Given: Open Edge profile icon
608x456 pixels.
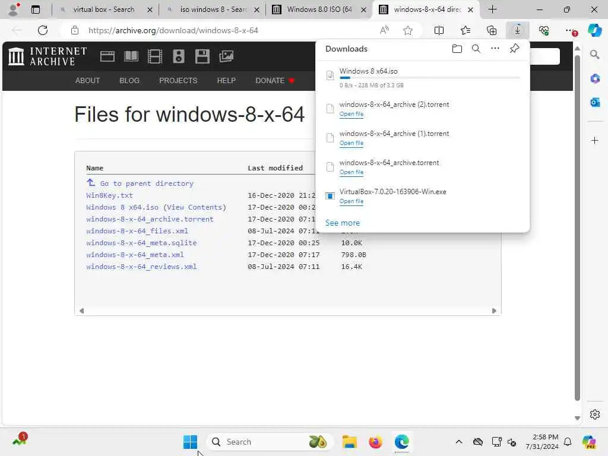Looking at the screenshot, I should pos(14,9).
